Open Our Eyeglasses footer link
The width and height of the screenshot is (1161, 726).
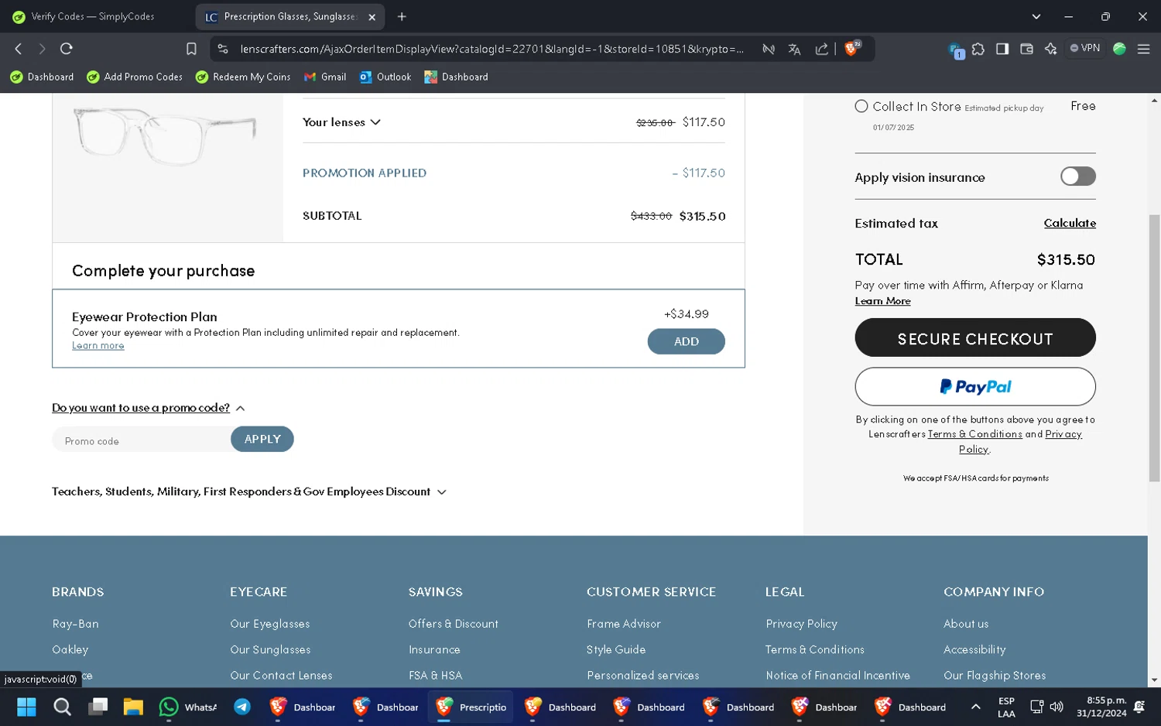[x=270, y=624]
